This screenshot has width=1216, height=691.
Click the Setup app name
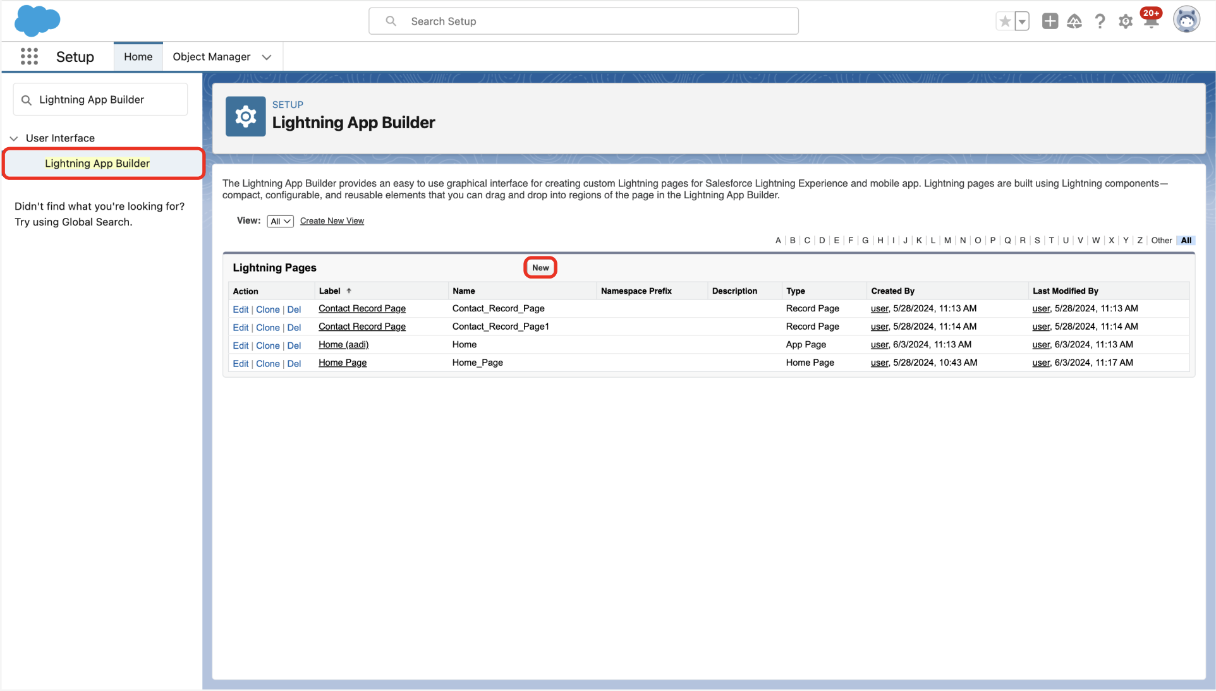(x=75, y=57)
